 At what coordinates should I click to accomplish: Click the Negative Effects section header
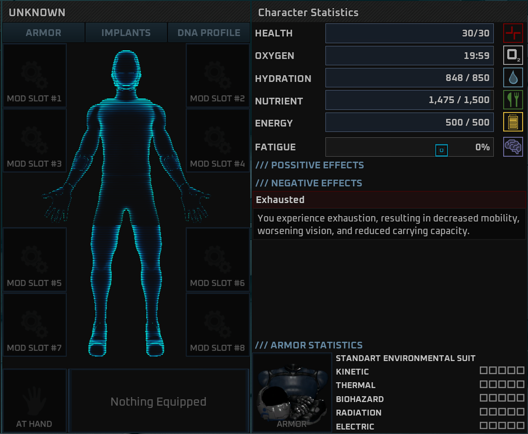tap(309, 183)
